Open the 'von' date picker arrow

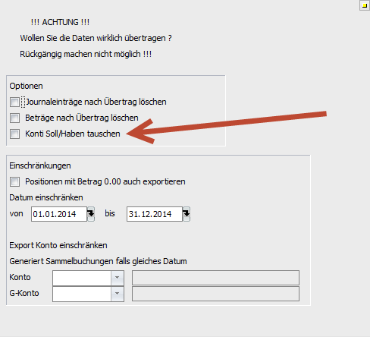click(91, 214)
